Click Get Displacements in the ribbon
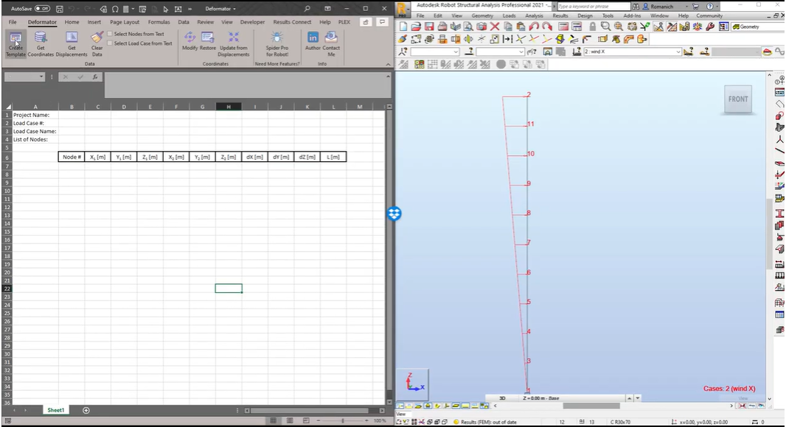This screenshot has width=786, height=427. pyautogui.click(x=72, y=44)
